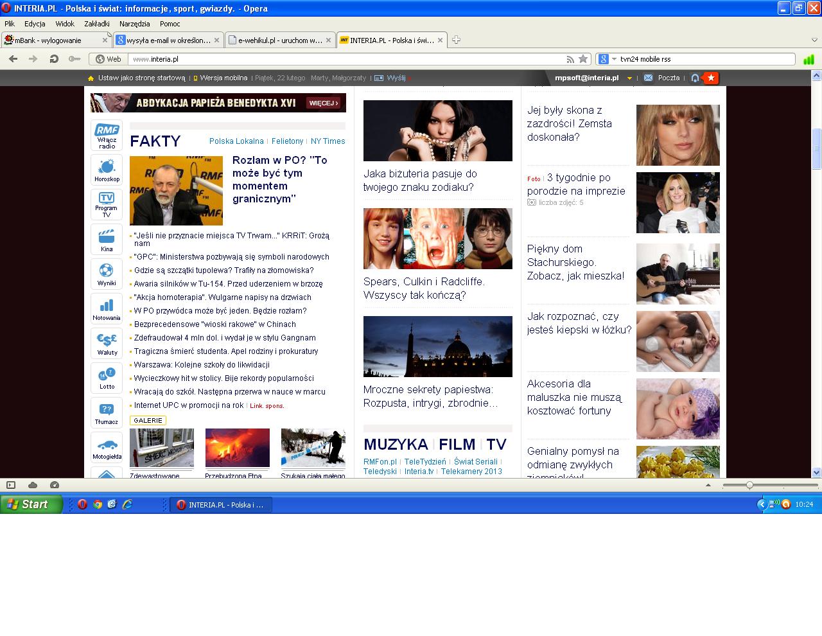
Task: Open the Edycja menu
Action: point(35,24)
